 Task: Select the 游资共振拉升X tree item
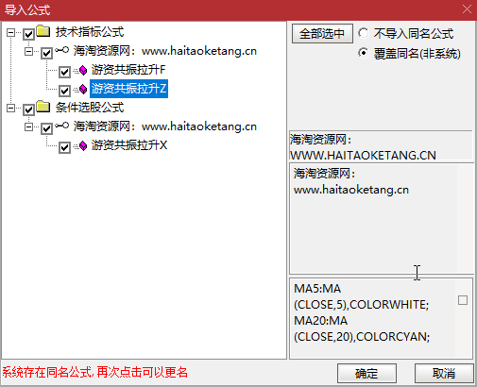(x=129, y=145)
